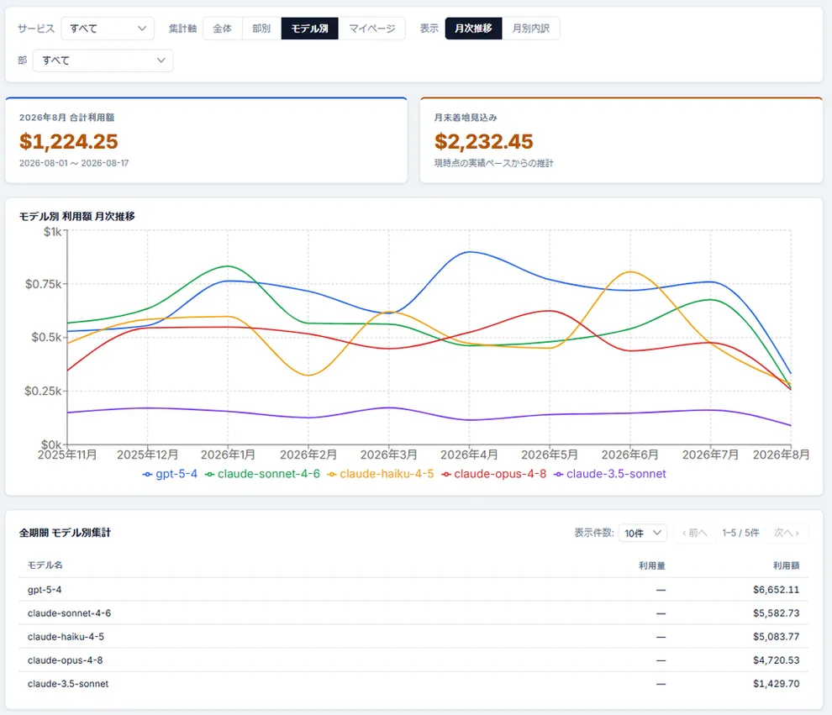Toggle claude-haiku-4-5 series in chart legend
Viewport: 832px width, 715px height.
381,474
